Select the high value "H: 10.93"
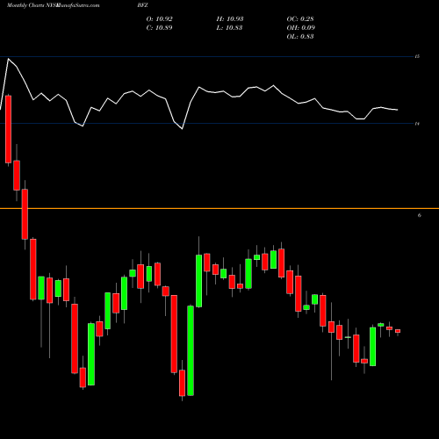This screenshot has height=439, width=439. tap(230, 19)
